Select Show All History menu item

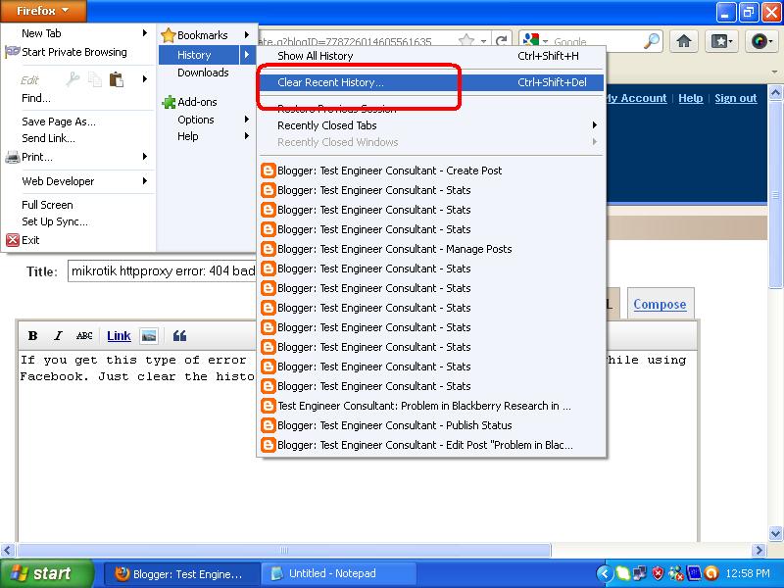(431, 56)
